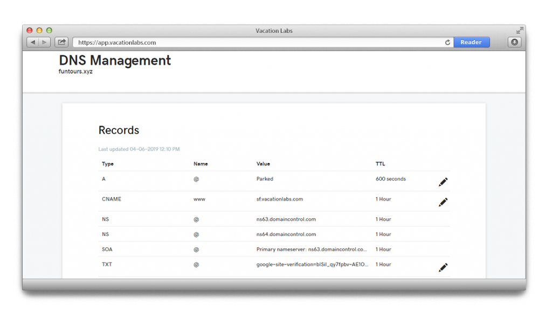Screen dimensions: 552x315
Task: Click the Type column header
Action: (108, 164)
